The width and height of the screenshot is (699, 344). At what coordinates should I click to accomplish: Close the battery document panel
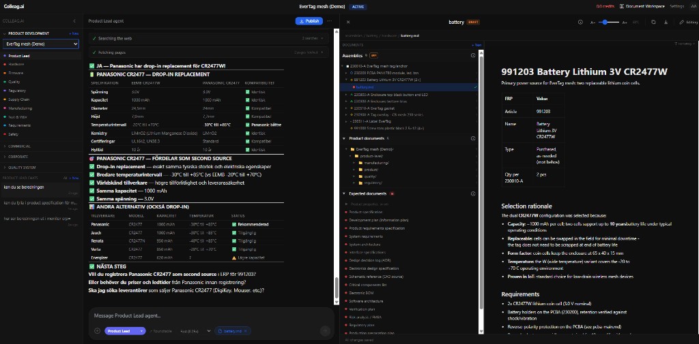tap(348, 22)
